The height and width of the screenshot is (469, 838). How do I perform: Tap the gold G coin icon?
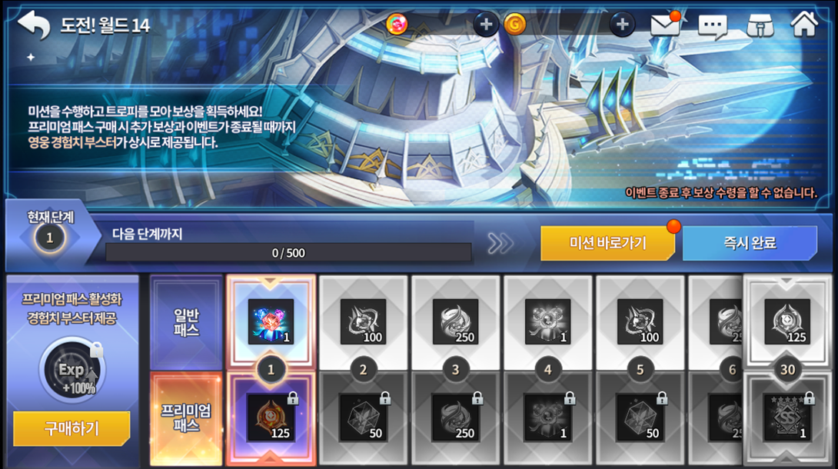[515, 24]
